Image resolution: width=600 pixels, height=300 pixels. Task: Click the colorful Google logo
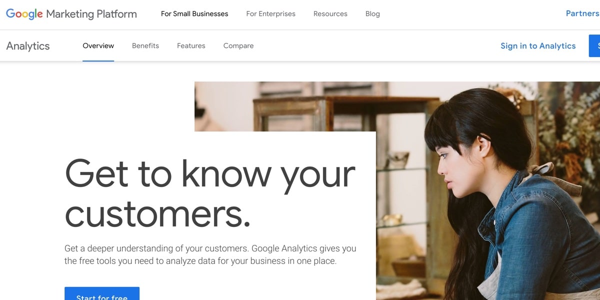coord(24,14)
